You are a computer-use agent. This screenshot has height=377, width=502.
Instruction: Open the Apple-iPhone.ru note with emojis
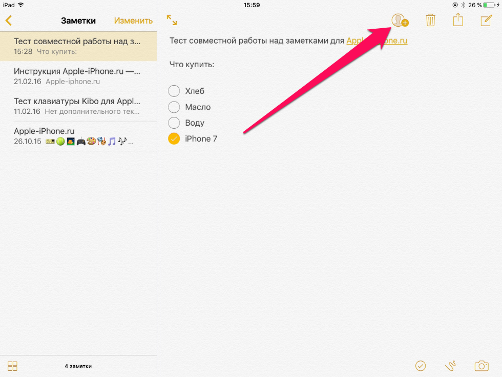coord(77,136)
